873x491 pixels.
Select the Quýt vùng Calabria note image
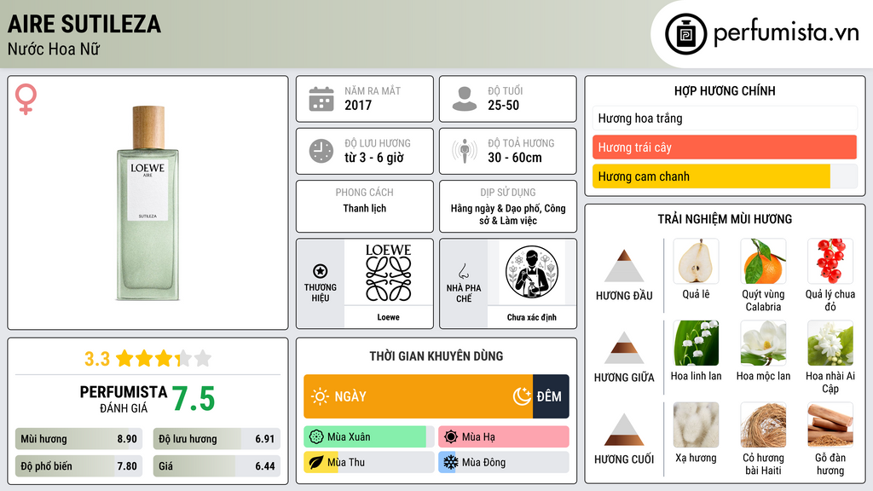coord(763,261)
